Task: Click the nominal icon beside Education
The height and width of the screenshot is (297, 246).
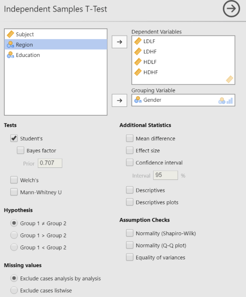Action: tap(10, 55)
